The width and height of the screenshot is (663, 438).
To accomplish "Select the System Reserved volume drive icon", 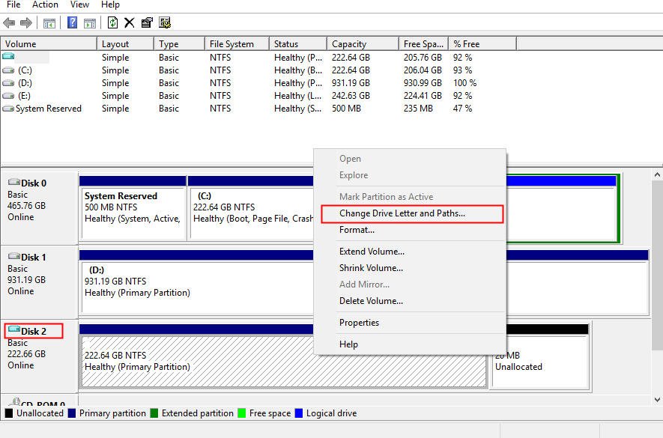I will [8, 109].
